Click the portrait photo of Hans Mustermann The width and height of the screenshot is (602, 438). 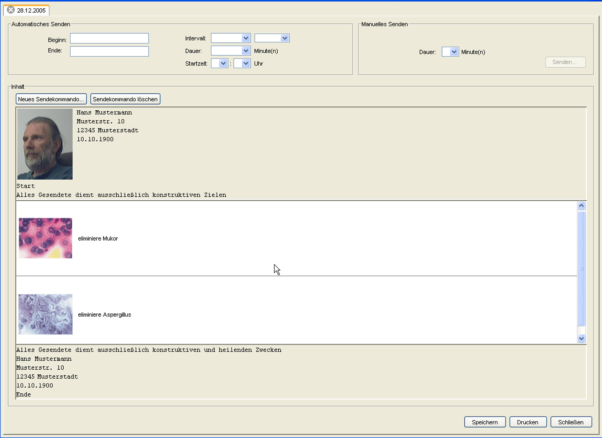(45, 144)
